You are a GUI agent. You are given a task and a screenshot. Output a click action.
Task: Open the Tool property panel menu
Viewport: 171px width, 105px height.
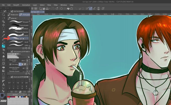coord(9,51)
